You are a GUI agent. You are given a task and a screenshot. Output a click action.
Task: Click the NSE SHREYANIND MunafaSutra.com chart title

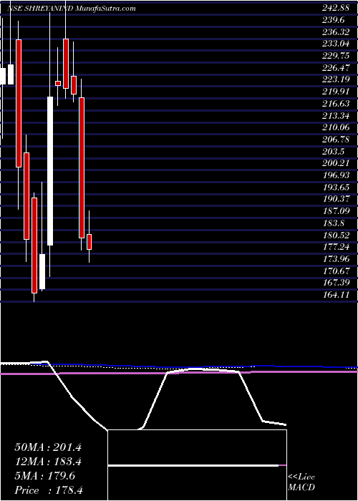72,9
